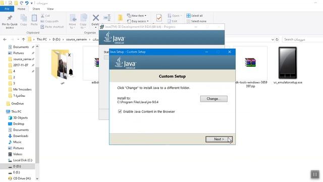Click D (D:) in the address bar
The height and width of the screenshot is (182, 323).
click(x=56, y=39)
